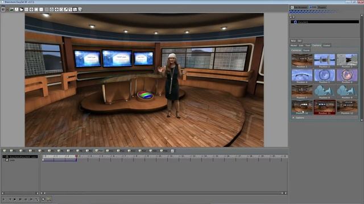This screenshot has width=364, height=204.
Task: Open the Poses sub-tab
Action: [x=307, y=50]
